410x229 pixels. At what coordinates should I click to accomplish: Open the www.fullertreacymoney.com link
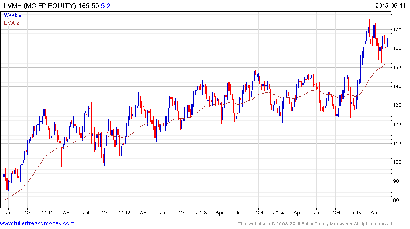pyautogui.click(x=37, y=223)
